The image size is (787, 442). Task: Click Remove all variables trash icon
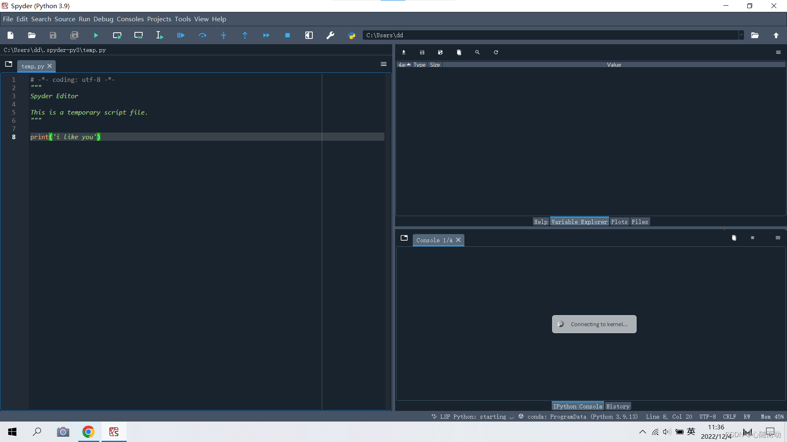tap(459, 52)
